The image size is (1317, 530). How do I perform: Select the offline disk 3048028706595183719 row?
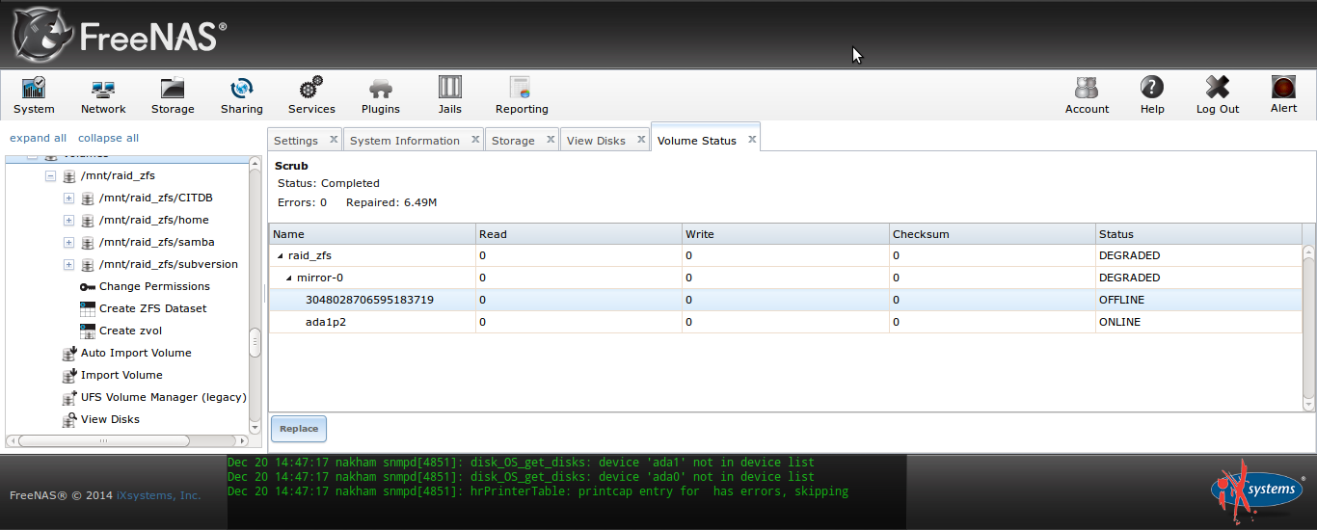pos(785,300)
